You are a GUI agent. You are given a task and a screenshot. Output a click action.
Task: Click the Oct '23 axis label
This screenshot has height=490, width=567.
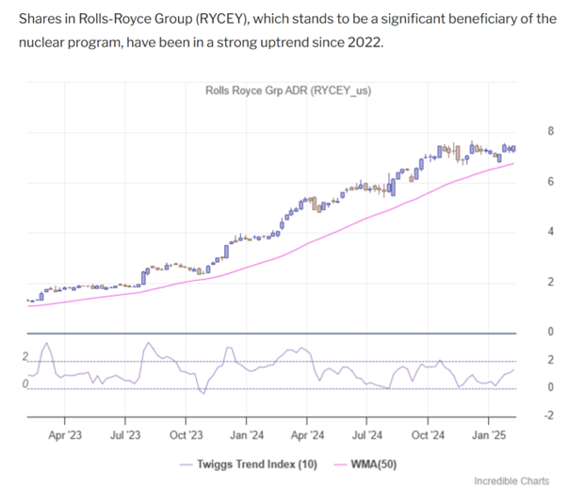186,435
